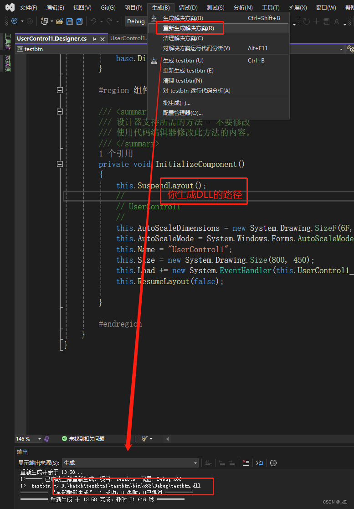Open the testbtn project navigation dropdown
The width and height of the screenshot is (354, 509).
[x=341, y=49]
